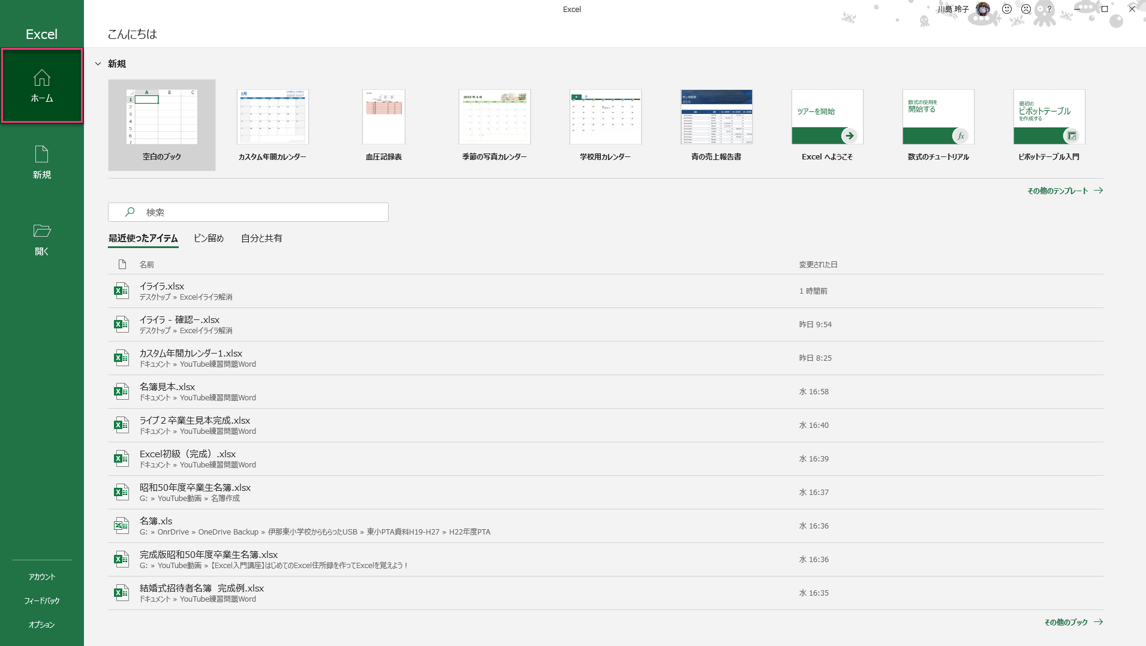Open その他のブック link

(x=1066, y=622)
